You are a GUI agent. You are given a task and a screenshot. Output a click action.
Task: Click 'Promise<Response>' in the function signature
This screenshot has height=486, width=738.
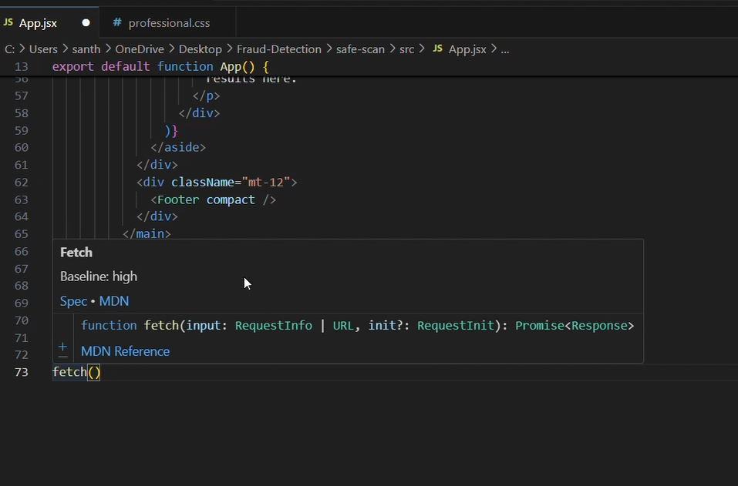pos(575,326)
